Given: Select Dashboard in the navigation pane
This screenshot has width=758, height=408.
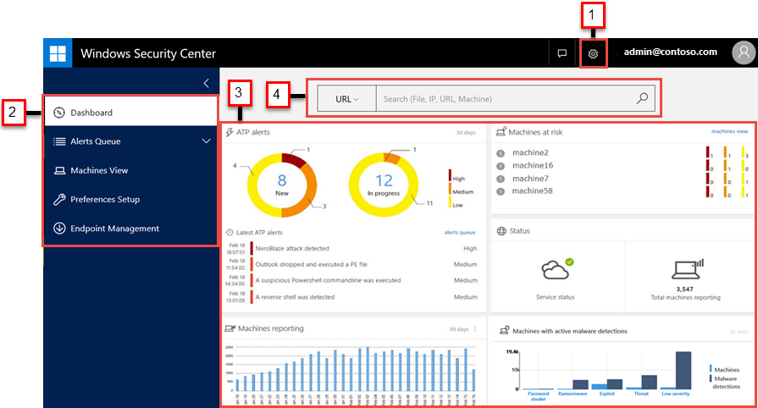Looking at the screenshot, I should pyautogui.click(x=91, y=113).
